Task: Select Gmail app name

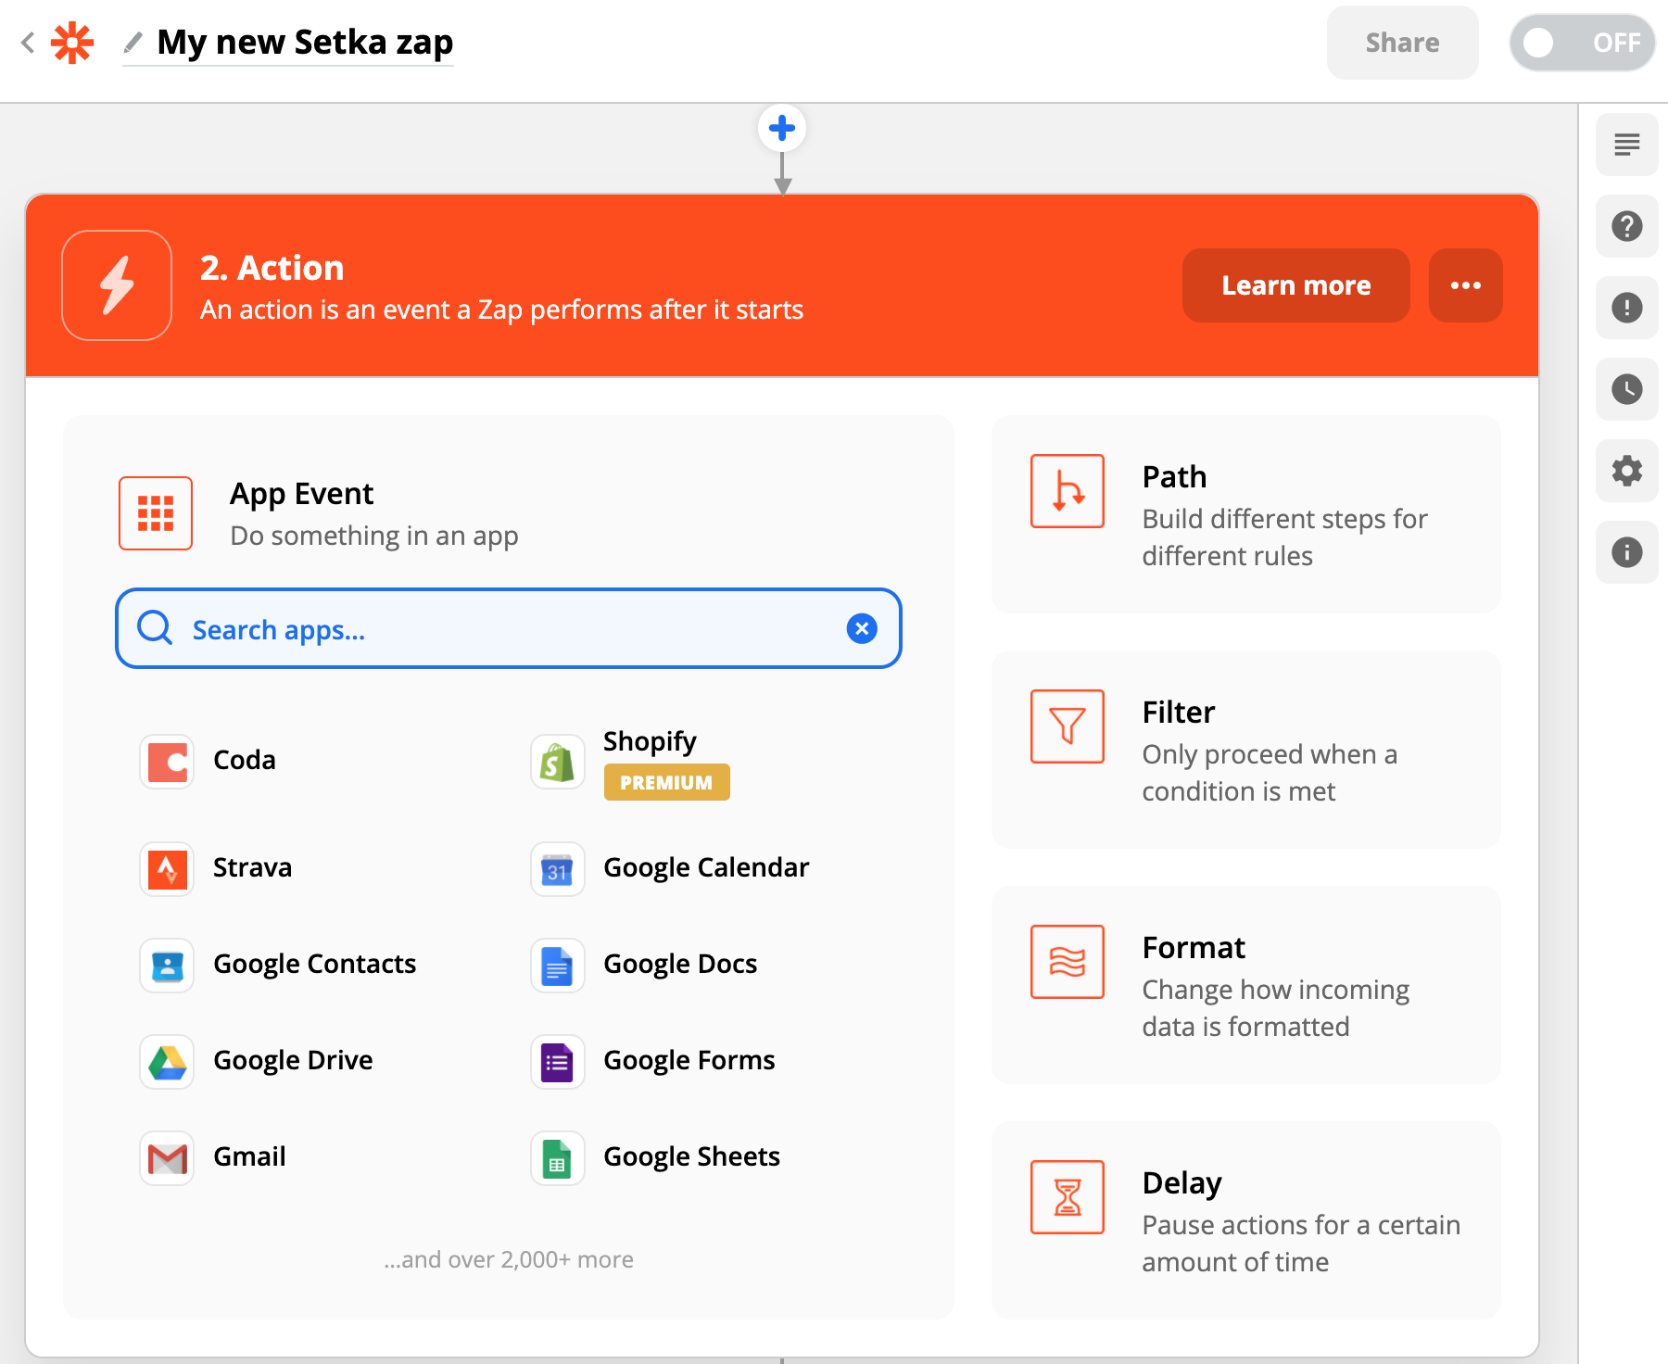Action: coord(249,1157)
